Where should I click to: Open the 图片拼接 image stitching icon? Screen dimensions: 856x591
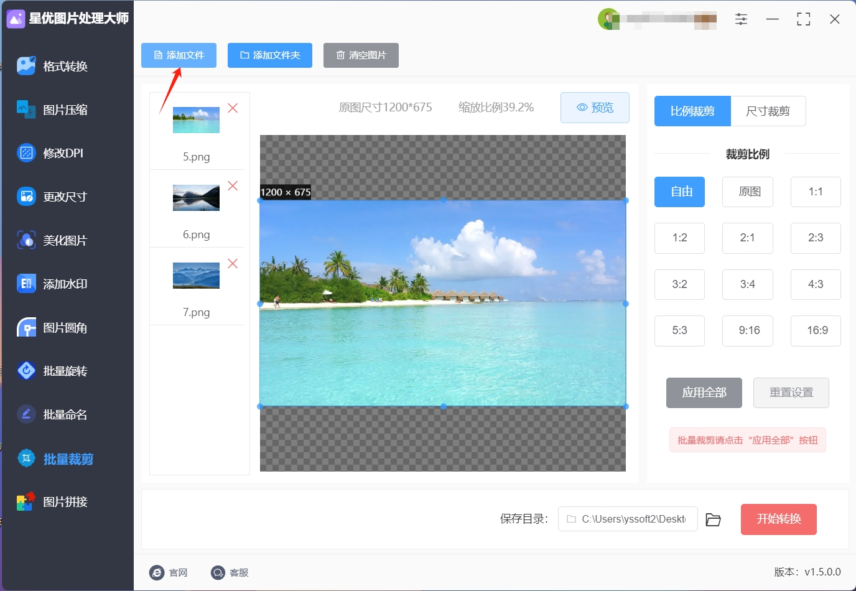(x=26, y=501)
